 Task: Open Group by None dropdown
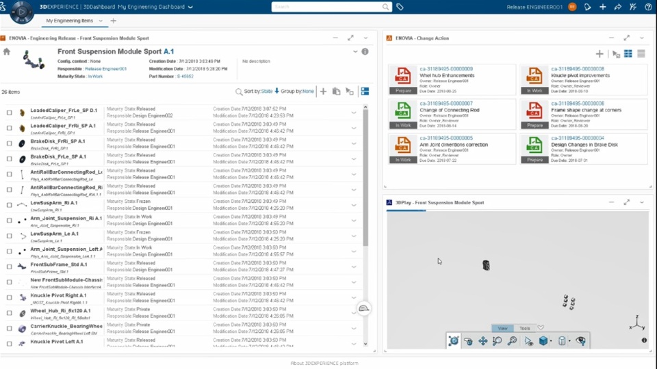click(308, 91)
